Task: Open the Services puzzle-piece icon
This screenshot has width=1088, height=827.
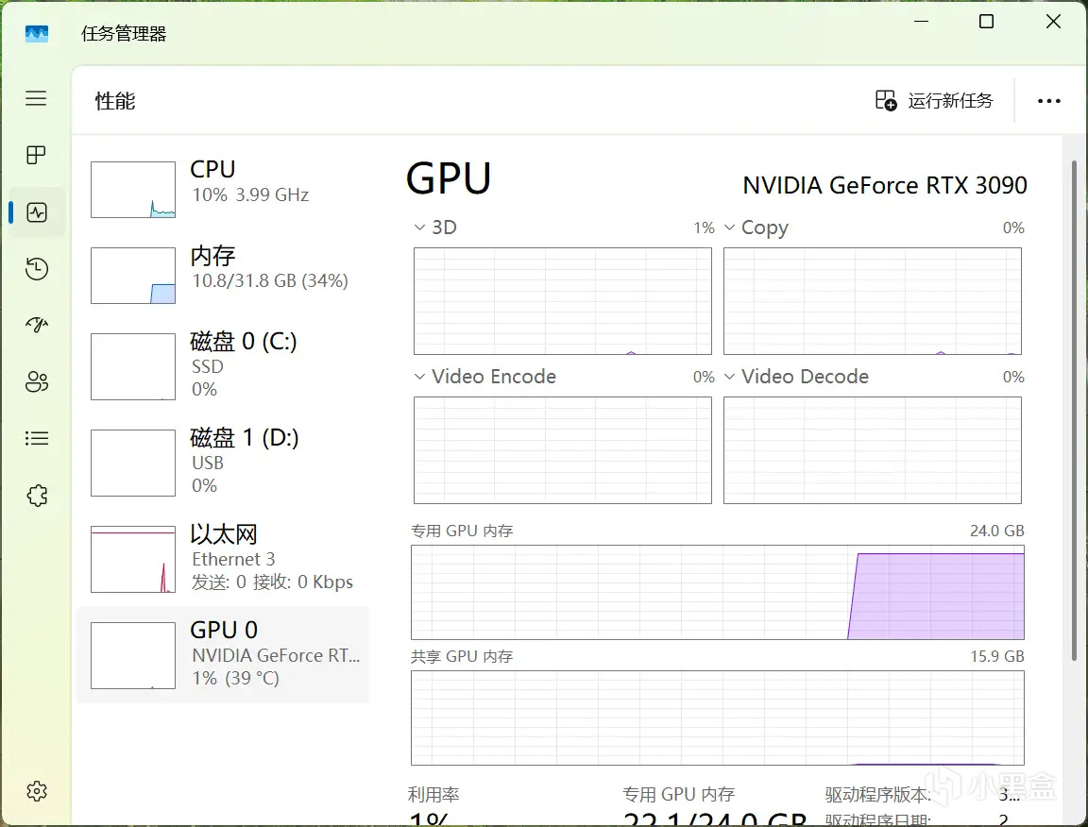Action: pyautogui.click(x=36, y=496)
